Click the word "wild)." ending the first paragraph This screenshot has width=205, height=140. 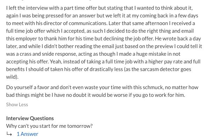pos(12,77)
